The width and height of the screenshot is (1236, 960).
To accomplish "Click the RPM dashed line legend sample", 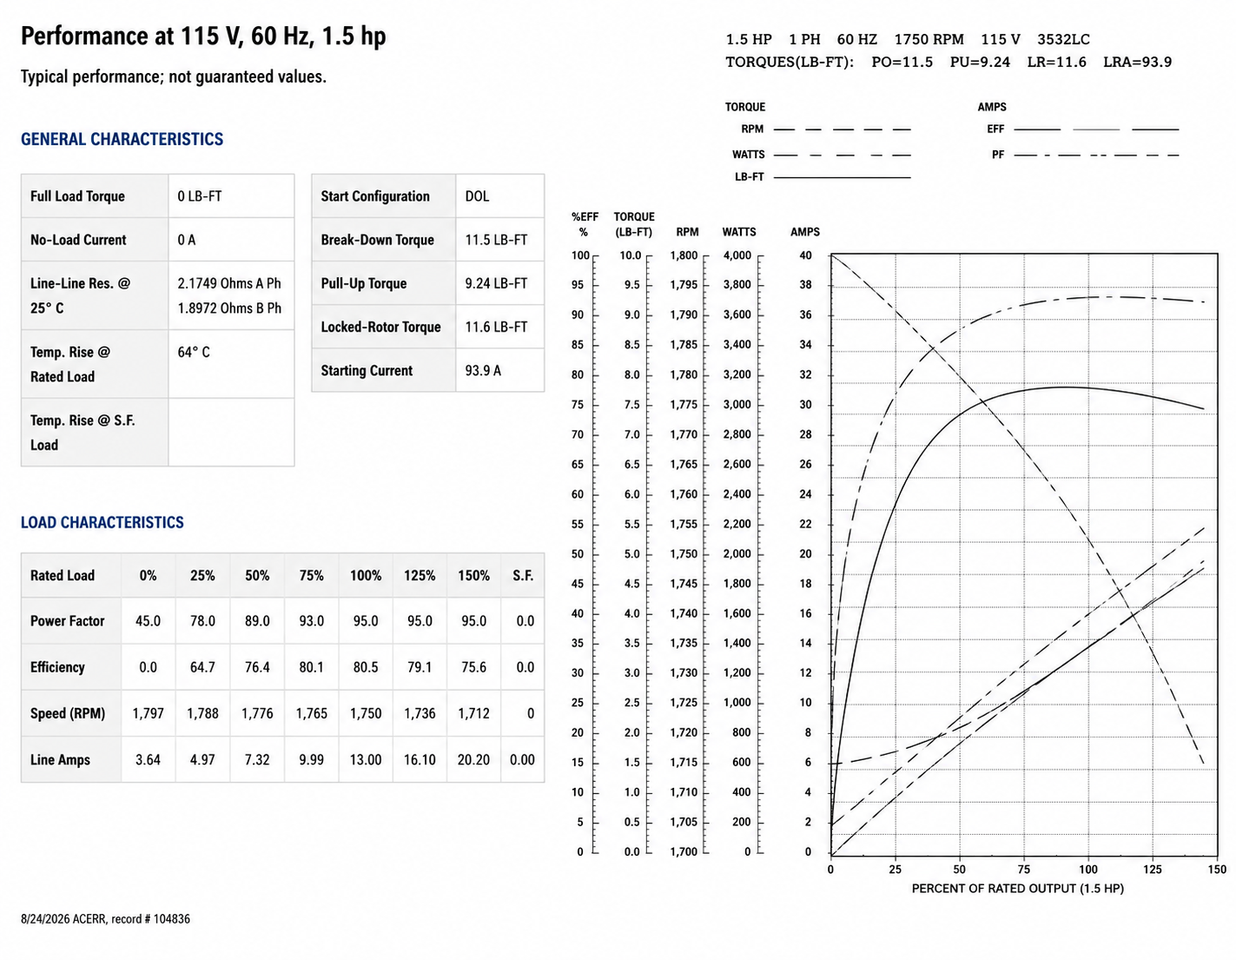I will (842, 129).
